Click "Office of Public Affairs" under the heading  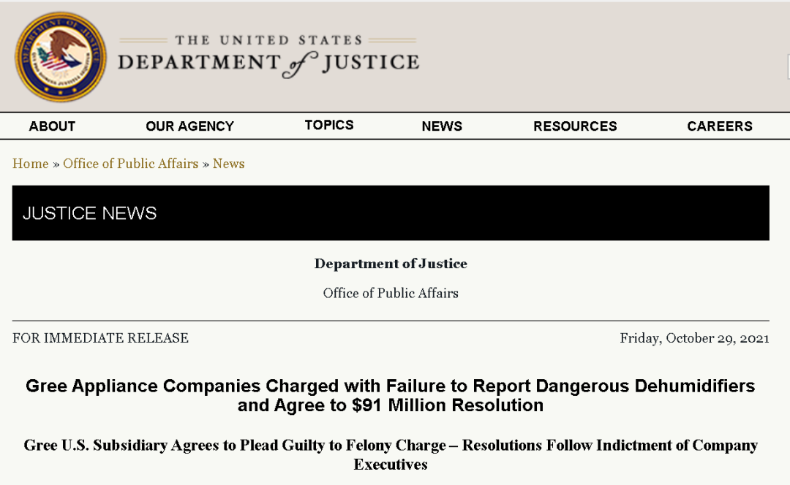point(391,293)
